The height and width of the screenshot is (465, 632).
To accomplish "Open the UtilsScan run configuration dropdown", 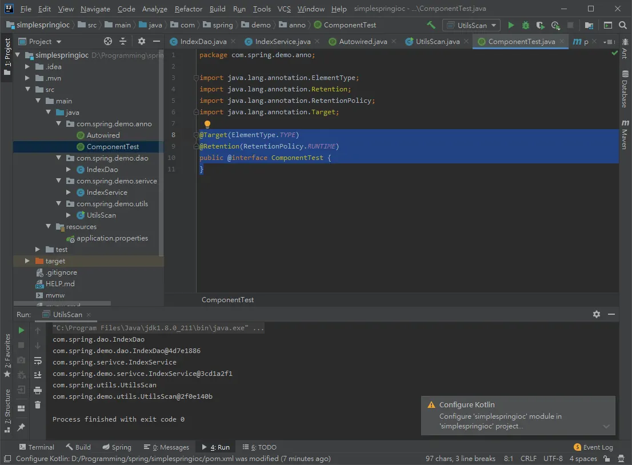I will click(471, 25).
